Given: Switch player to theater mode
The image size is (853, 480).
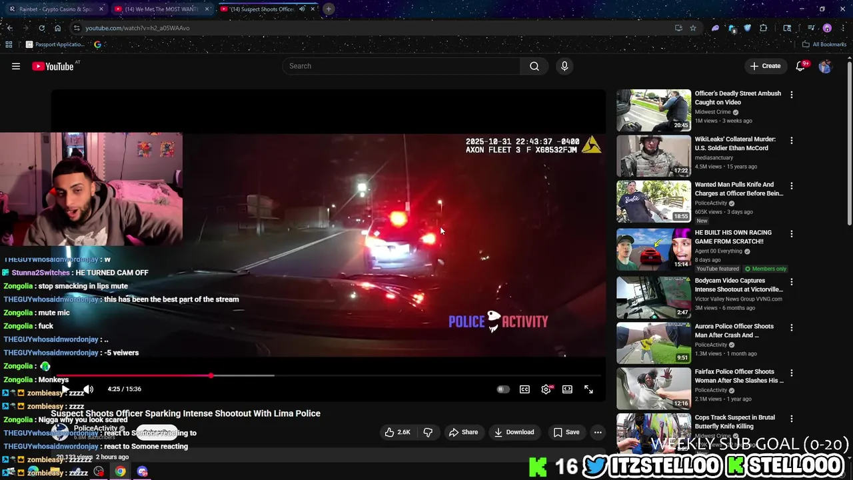Looking at the screenshot, I should pos(567,389).
